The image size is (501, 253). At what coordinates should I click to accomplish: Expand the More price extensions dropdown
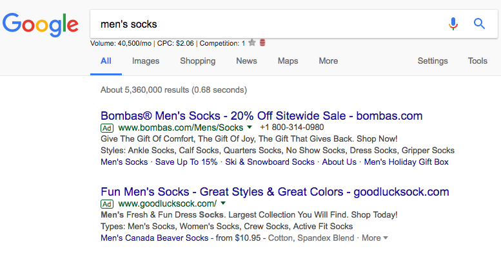(375, 238)
